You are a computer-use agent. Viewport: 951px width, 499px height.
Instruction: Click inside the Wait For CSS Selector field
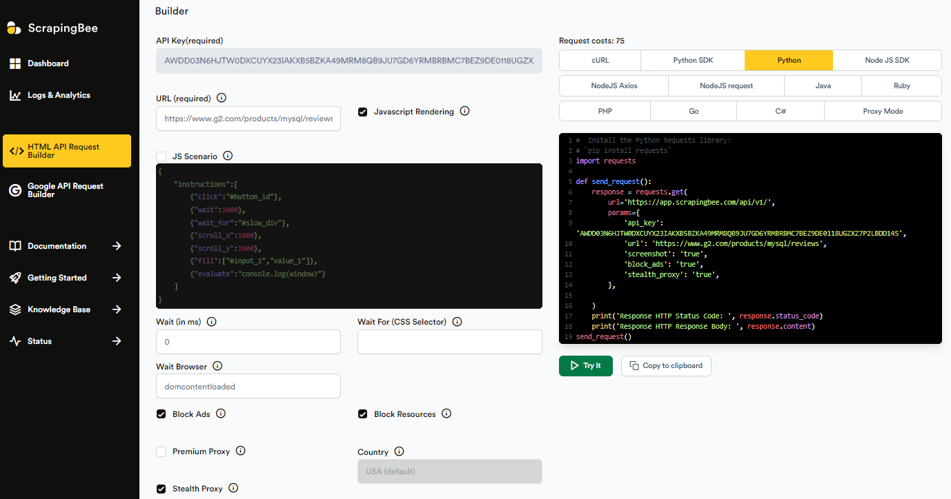coord(449,342)
